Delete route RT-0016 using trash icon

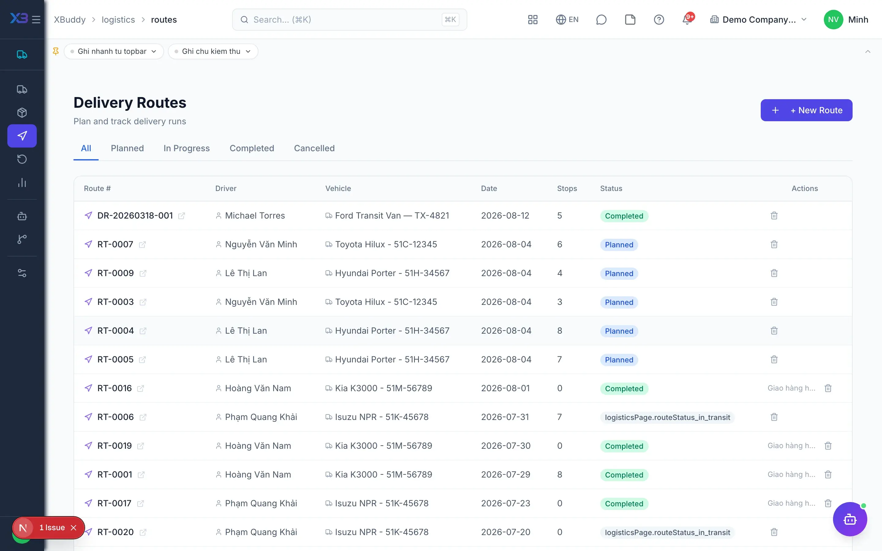828,388
